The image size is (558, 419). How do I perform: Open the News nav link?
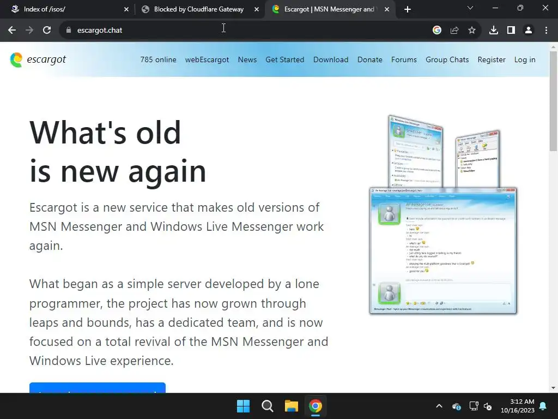247,59
